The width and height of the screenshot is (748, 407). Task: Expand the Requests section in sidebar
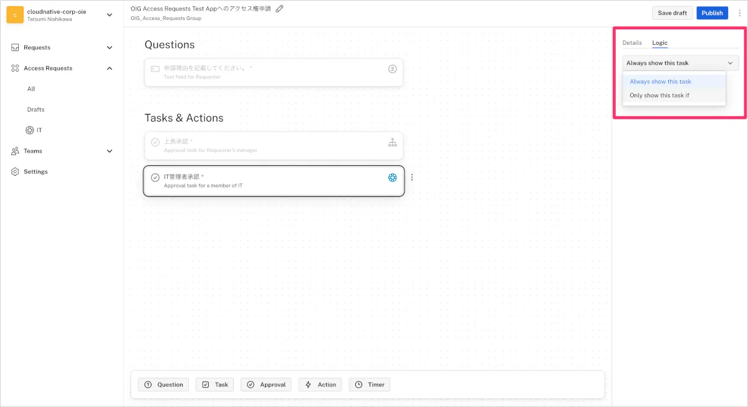click(110, 47)
